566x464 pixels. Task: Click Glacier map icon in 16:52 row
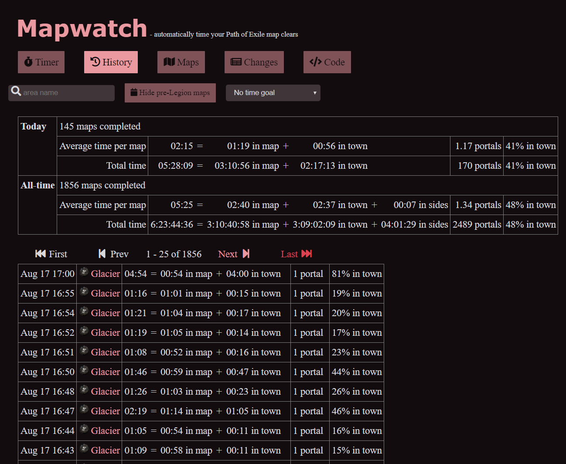click(x=84, y=331)
